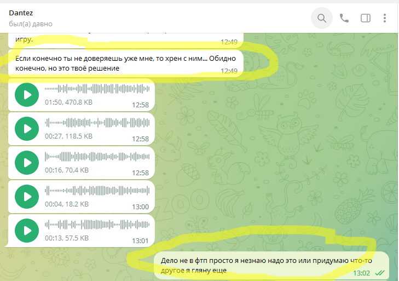Screen dimensions: 399x281
Task: Seek in the 70.4 KB voice waveform
Action: [97, 157]
